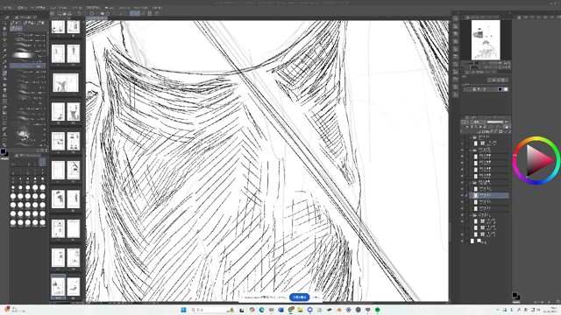Select the Hand move-canvas tool

[4, 28]
